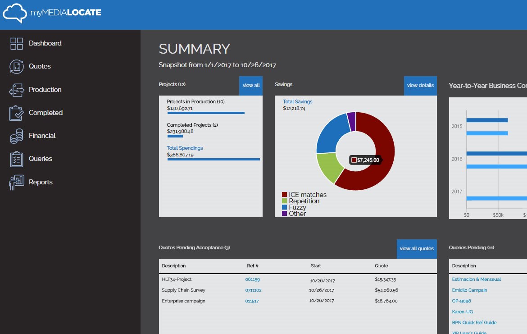Click the Projects 'view all' button
This screenshot has height=334, width=527.
251,86
